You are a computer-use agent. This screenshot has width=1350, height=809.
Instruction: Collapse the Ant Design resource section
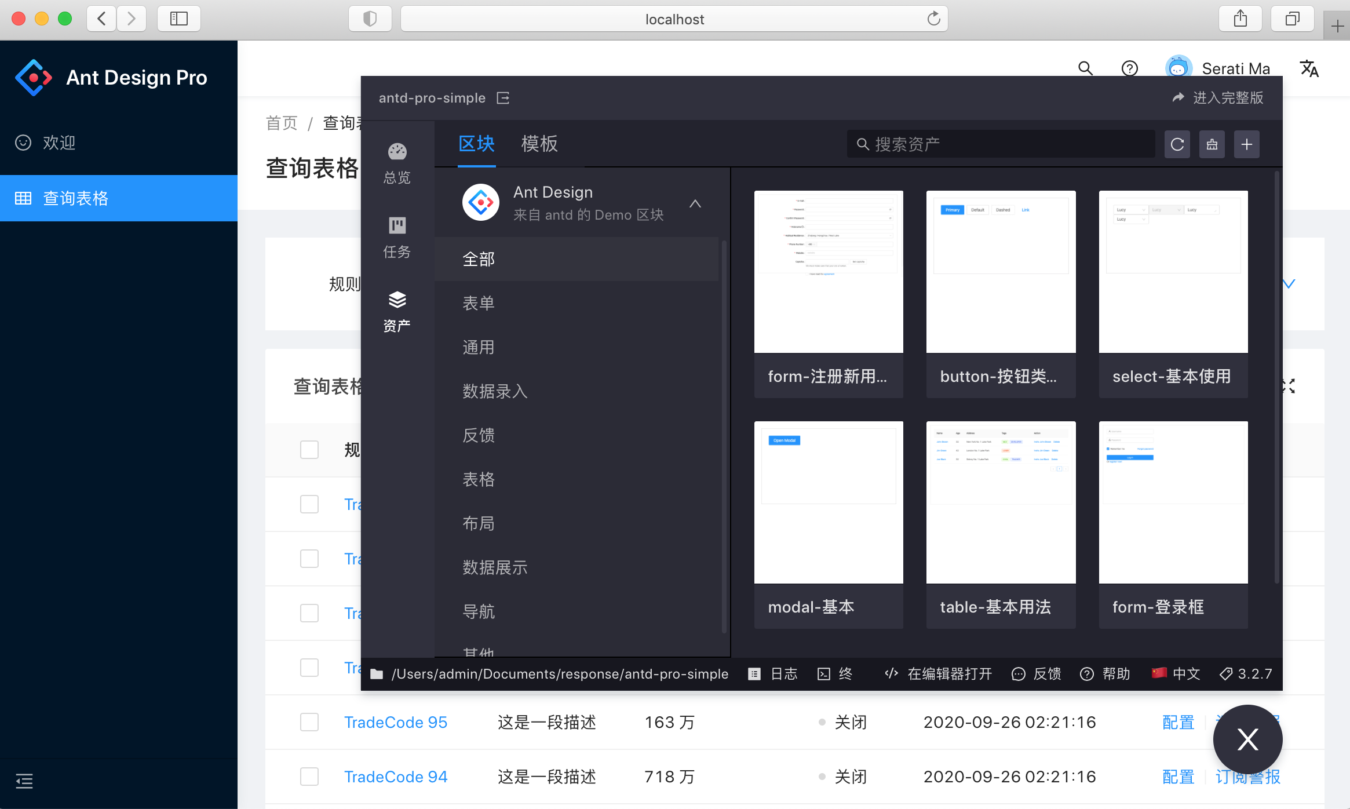pos(695,203)
